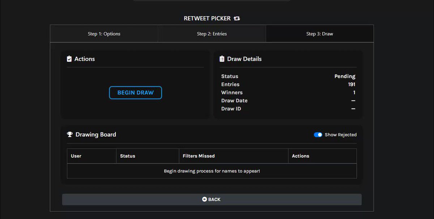Go back using the BACK button
This screenshot has width=434, height=219.
point(212,199)
